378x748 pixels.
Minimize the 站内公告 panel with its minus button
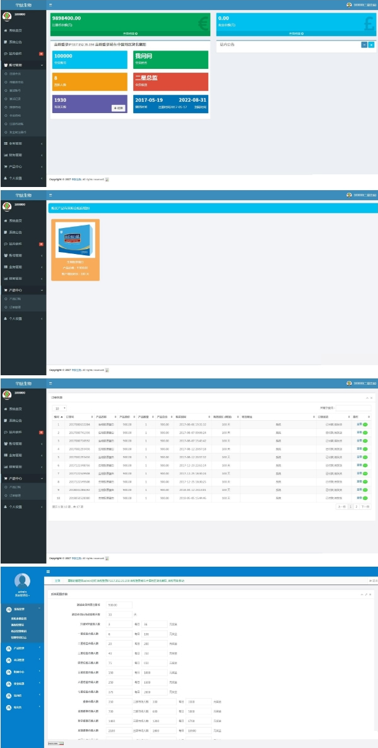(x=365, y=45)
